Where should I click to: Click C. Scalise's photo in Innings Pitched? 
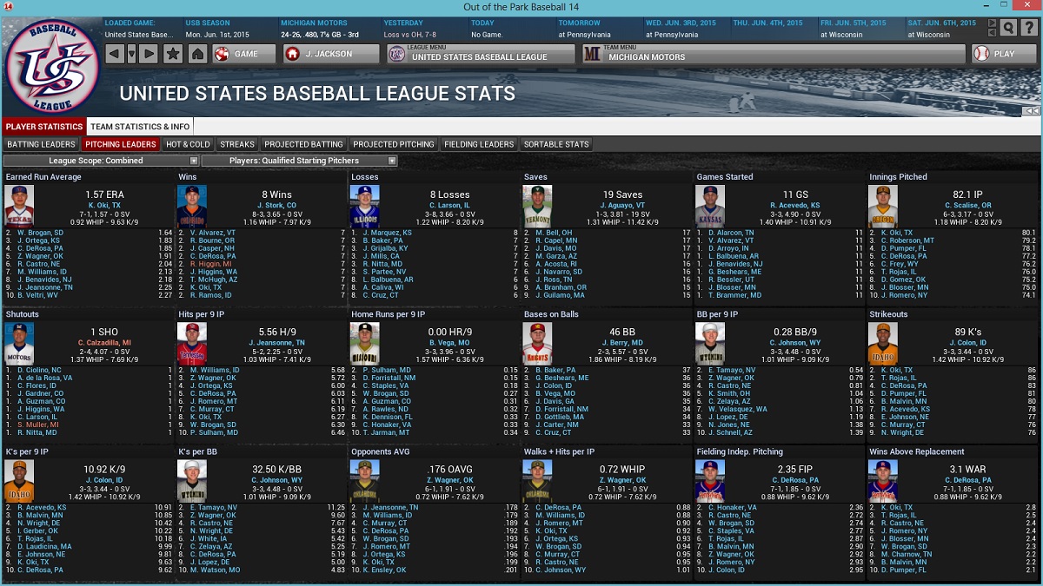[x=883, y=206]
